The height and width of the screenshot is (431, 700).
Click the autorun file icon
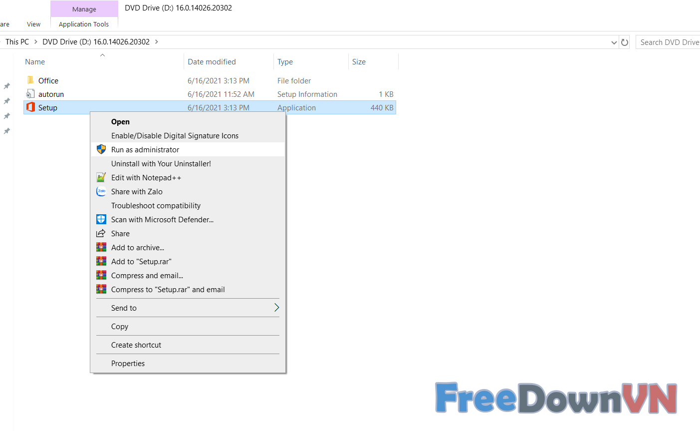pyautogui.click(x=31, y=94)
